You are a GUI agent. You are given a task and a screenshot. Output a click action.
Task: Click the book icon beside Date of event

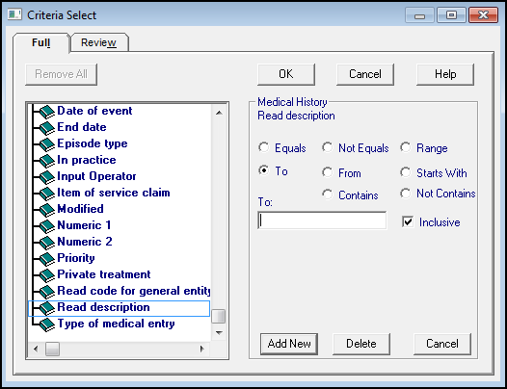tap(47, 112)
